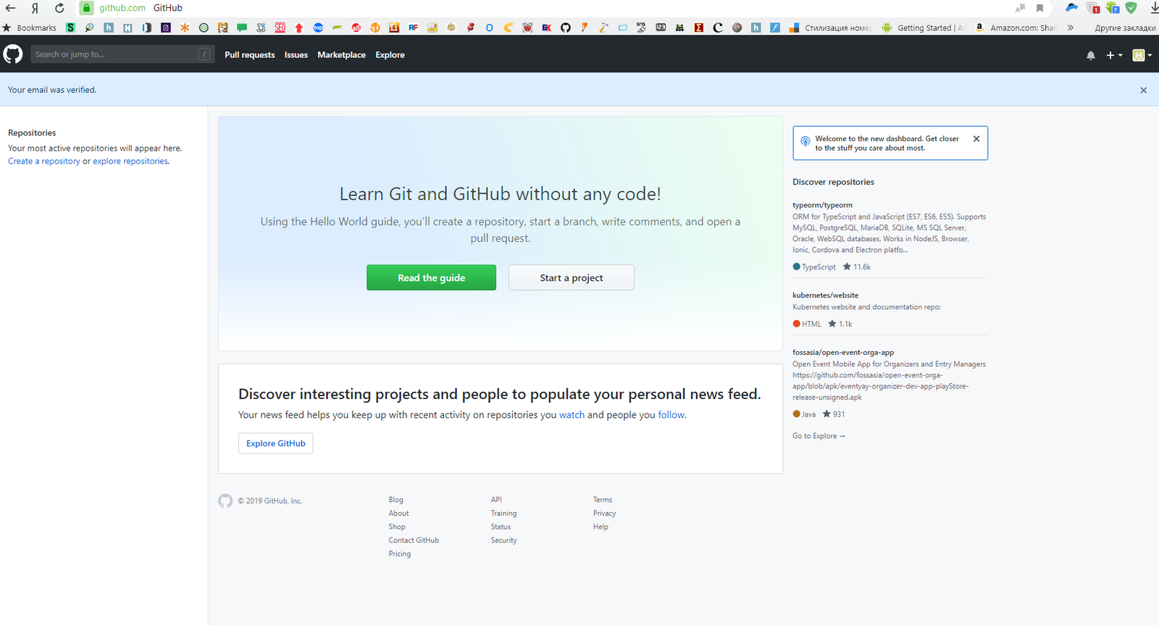The width and height of the screenshot is (1159, 625).
Task: Click the Start a project button
Action: pyautogui.click(x=571, y=277)
